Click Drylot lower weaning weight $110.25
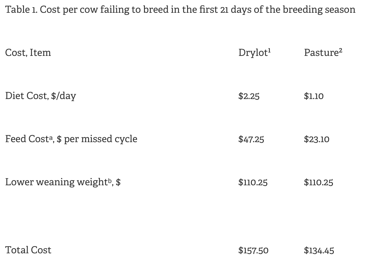The width and height of the screenshot is (370, 263). (253, 183)
